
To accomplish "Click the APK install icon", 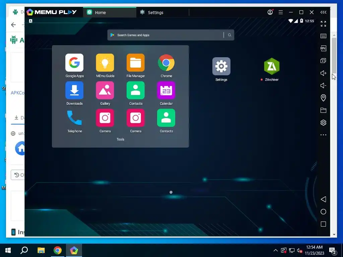I will (323, 48).
